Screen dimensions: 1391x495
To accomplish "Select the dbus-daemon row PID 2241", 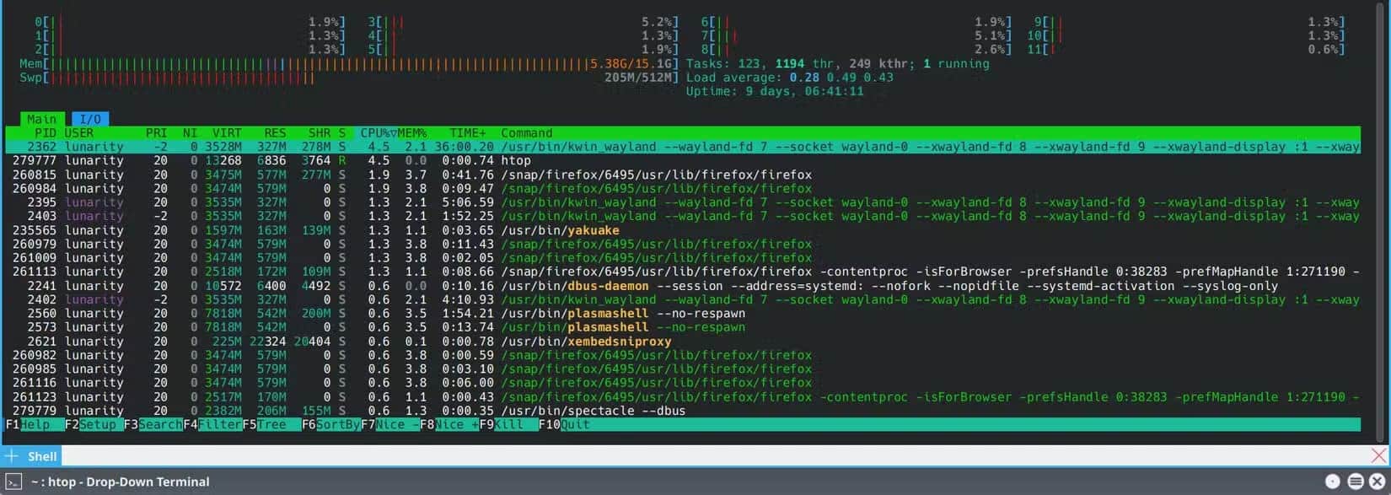I will [x=683, y=286].
